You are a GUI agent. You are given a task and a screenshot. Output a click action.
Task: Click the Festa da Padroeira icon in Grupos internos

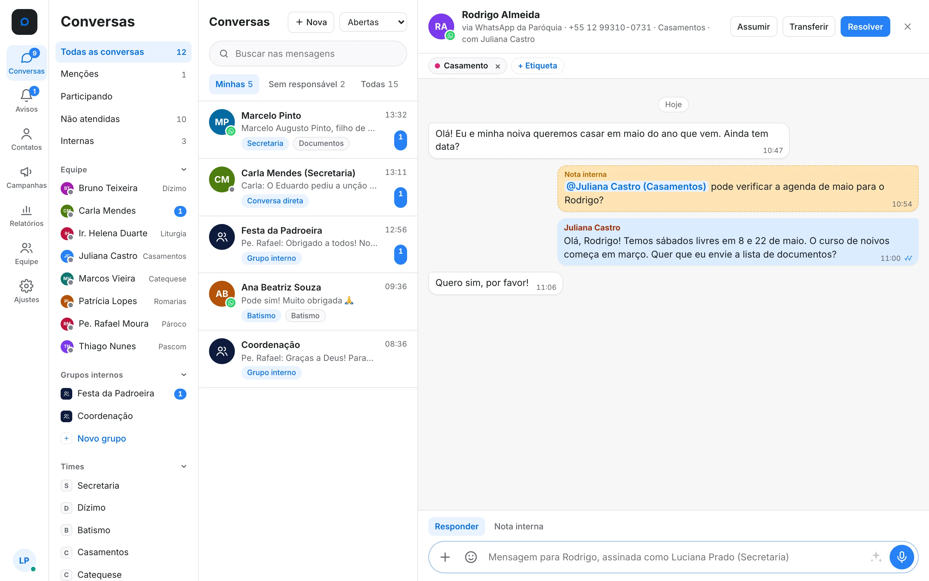tap(66, 393)
